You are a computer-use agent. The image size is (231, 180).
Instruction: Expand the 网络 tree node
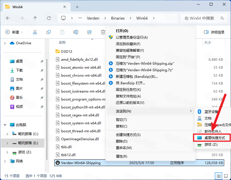click(5, 161)
